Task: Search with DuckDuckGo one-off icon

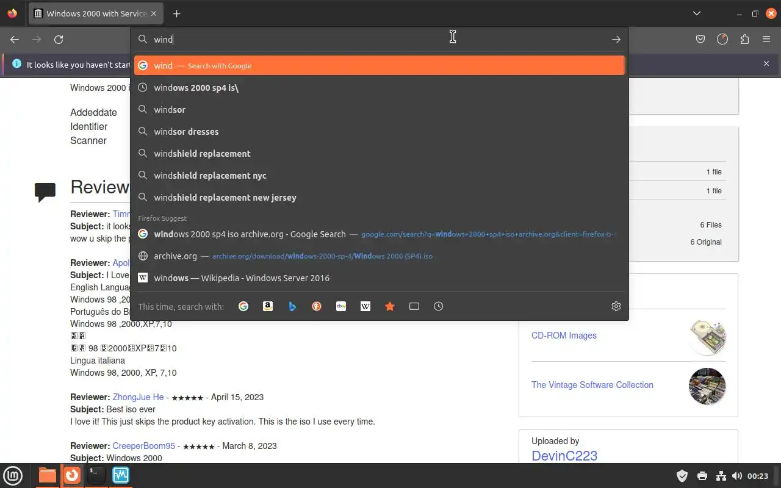Action: pyautogui.click(x=317, y=306)
